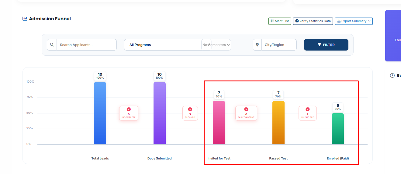Open the Semesters dropdown
The image size is (401, 174).
tap(216, 45)
